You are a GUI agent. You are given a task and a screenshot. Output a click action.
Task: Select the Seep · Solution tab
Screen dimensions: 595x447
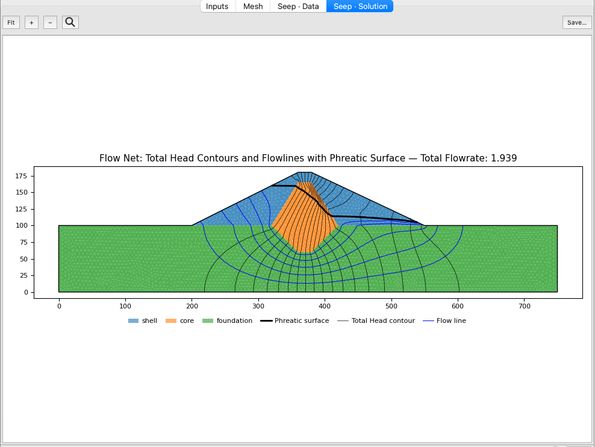[x=360, y=7]
